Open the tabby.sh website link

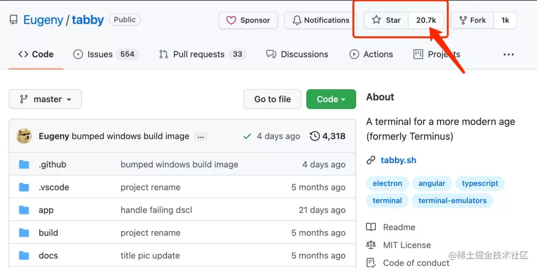tap(398, 160)
